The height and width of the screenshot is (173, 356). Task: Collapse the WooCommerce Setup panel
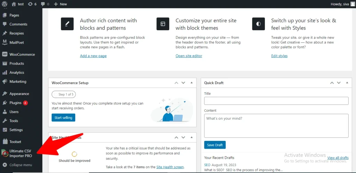(192, 83)
